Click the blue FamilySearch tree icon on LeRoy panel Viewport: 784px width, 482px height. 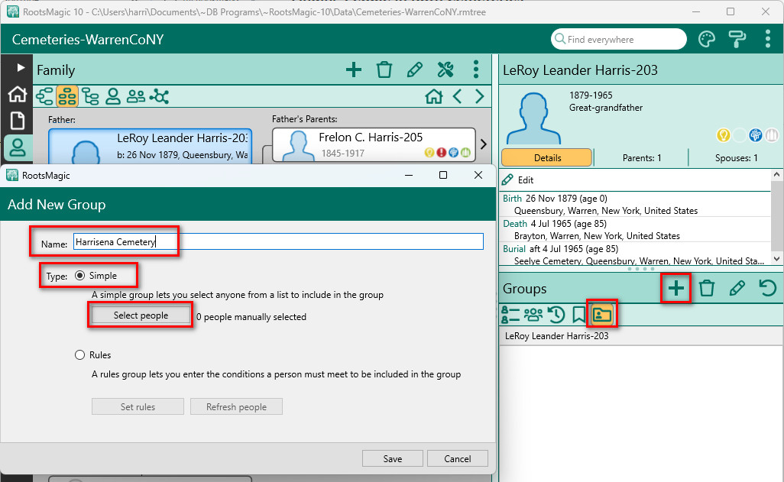(x=756, y=135)
